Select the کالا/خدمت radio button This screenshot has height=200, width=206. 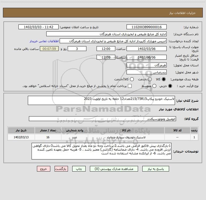132,79
